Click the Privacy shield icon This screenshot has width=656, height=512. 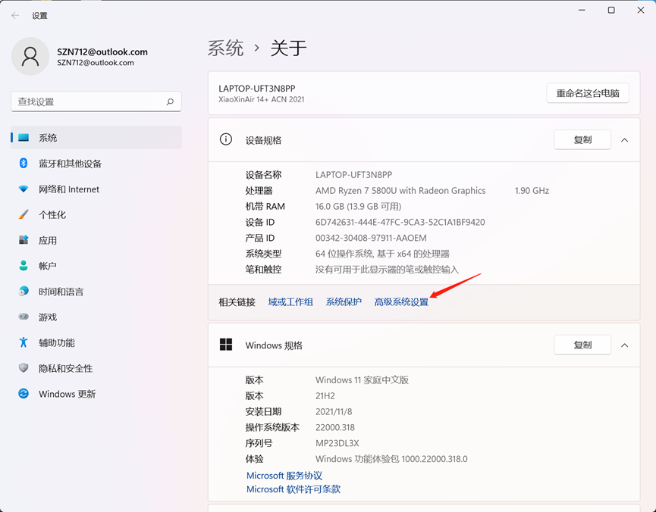(24, 368)
